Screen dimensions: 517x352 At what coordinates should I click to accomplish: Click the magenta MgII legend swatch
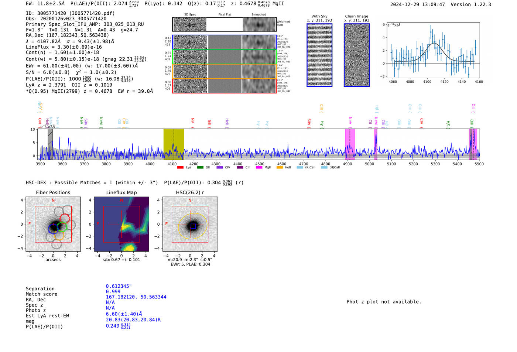click(259, 168)
